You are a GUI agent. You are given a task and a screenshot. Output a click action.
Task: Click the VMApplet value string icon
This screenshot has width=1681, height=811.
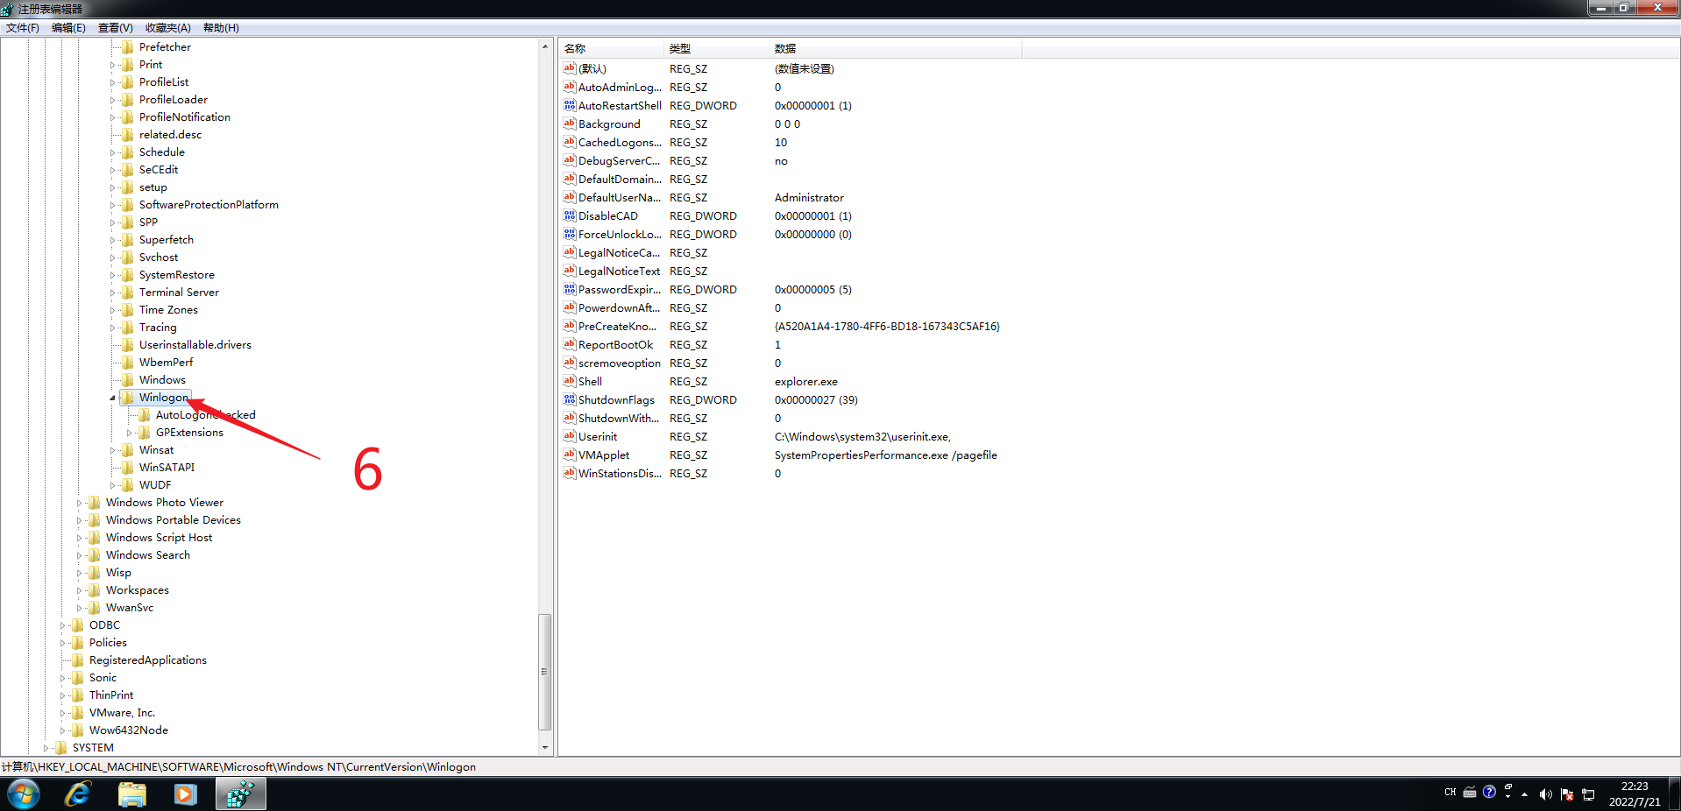[x=569, y=455]
